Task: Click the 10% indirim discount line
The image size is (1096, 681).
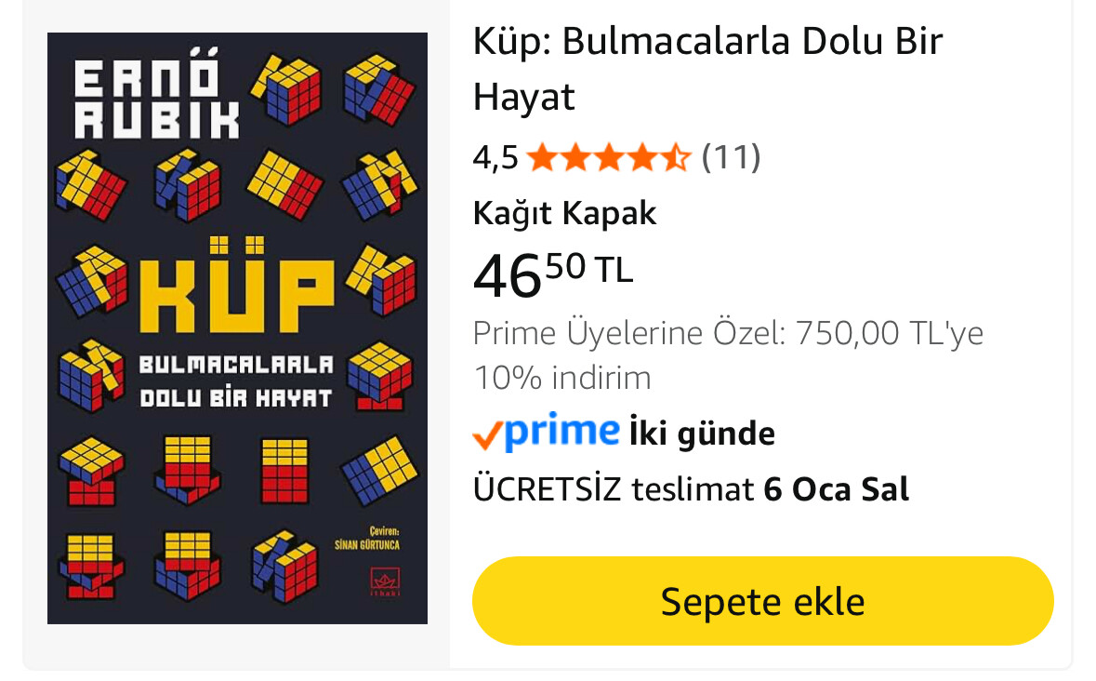Action: pos(562,379)
